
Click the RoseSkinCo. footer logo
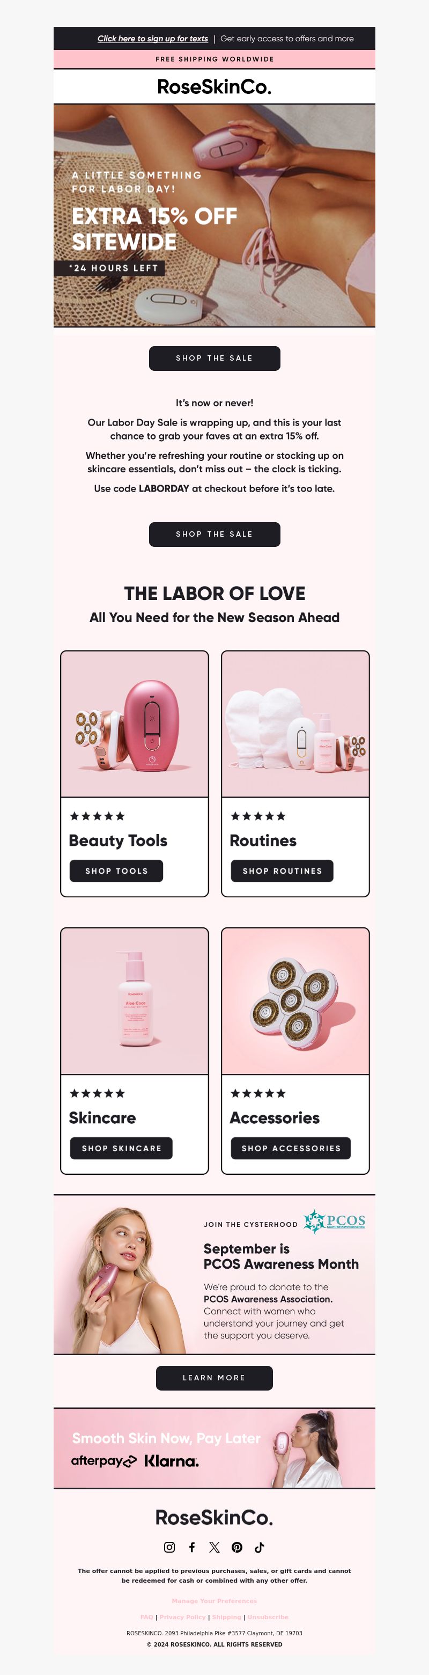coord(214,1517)
